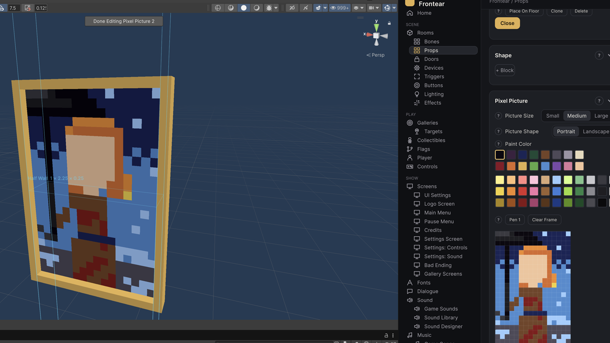Click the pixel picture drawing canvas

pos(533,287)
